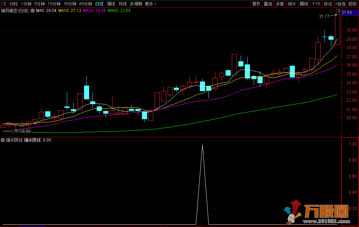Click the 30.00 price axis label
This screenshot has height=227, width=359.
[x=351, y=30]
